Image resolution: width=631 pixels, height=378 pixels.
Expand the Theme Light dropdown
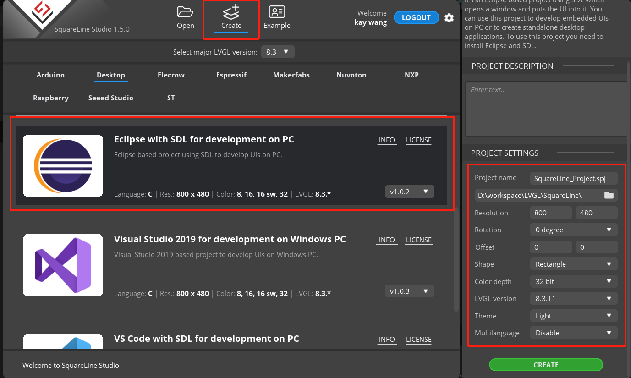tap(574, 316)
